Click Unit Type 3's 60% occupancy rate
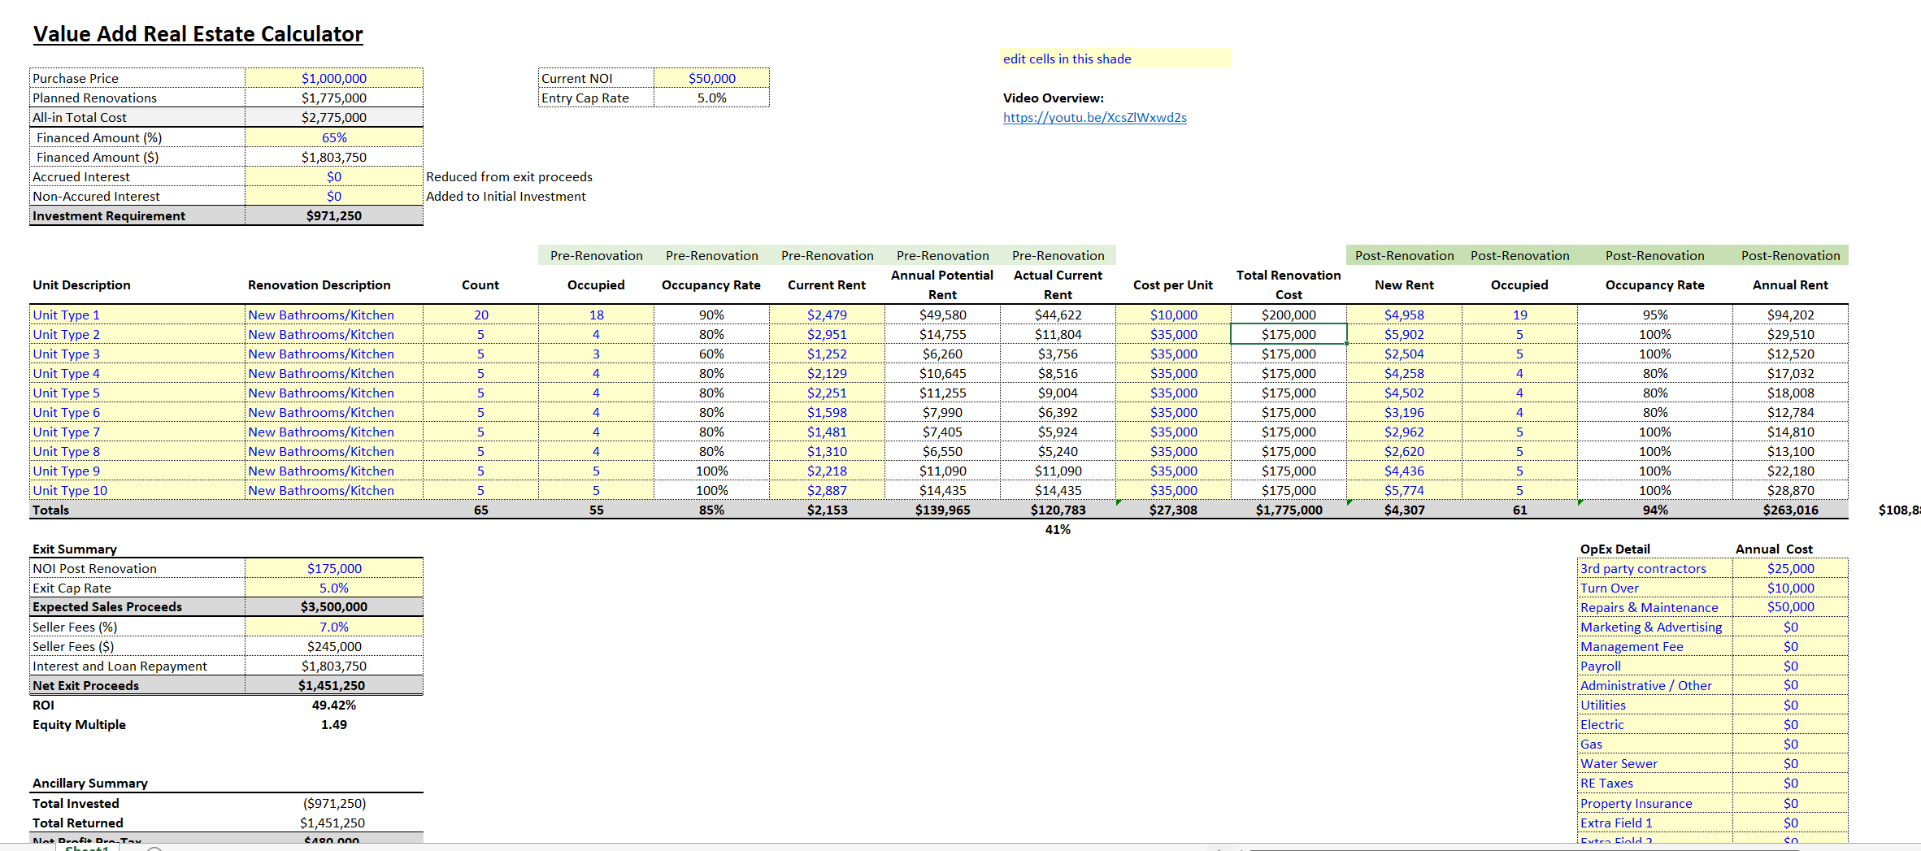This screenshot has width=1921, height=851. pyautogui.click(x=711, y=354)
